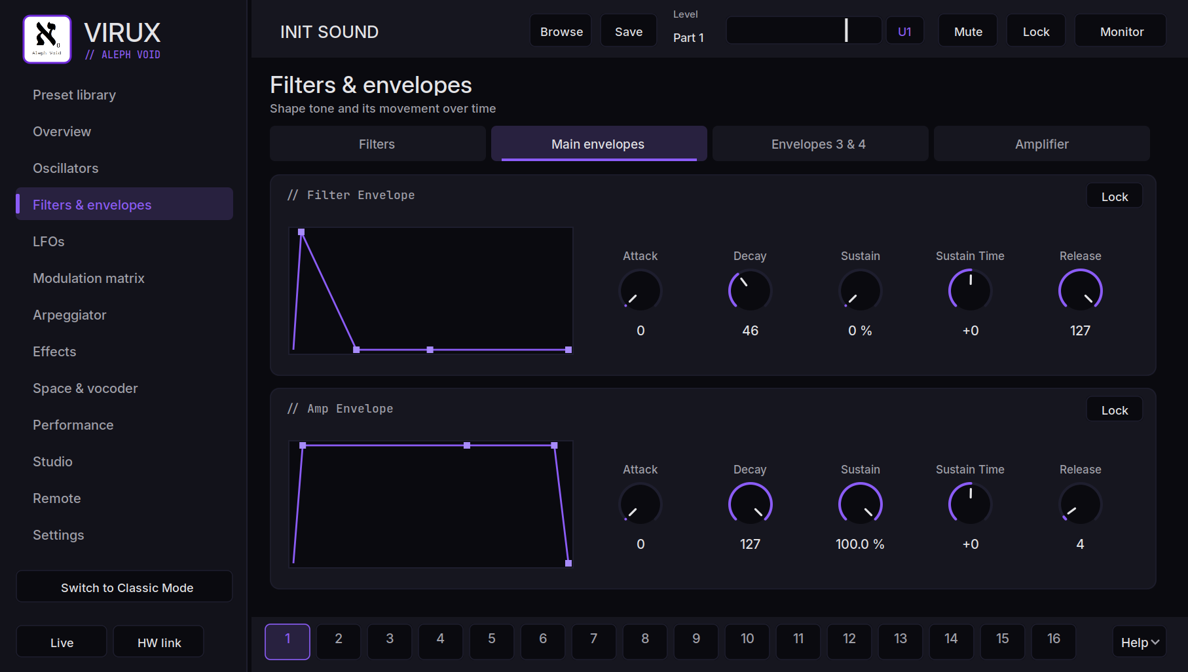
Task: Open the Modulation matrix page
Action: 124,278
